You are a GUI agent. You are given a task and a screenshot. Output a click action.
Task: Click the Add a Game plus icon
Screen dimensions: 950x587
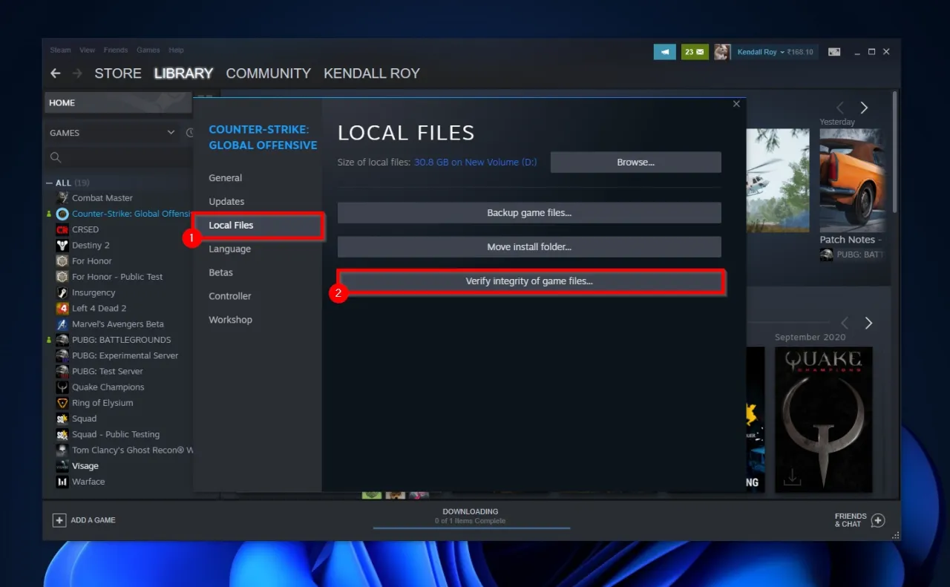click(x=59, y=520)
